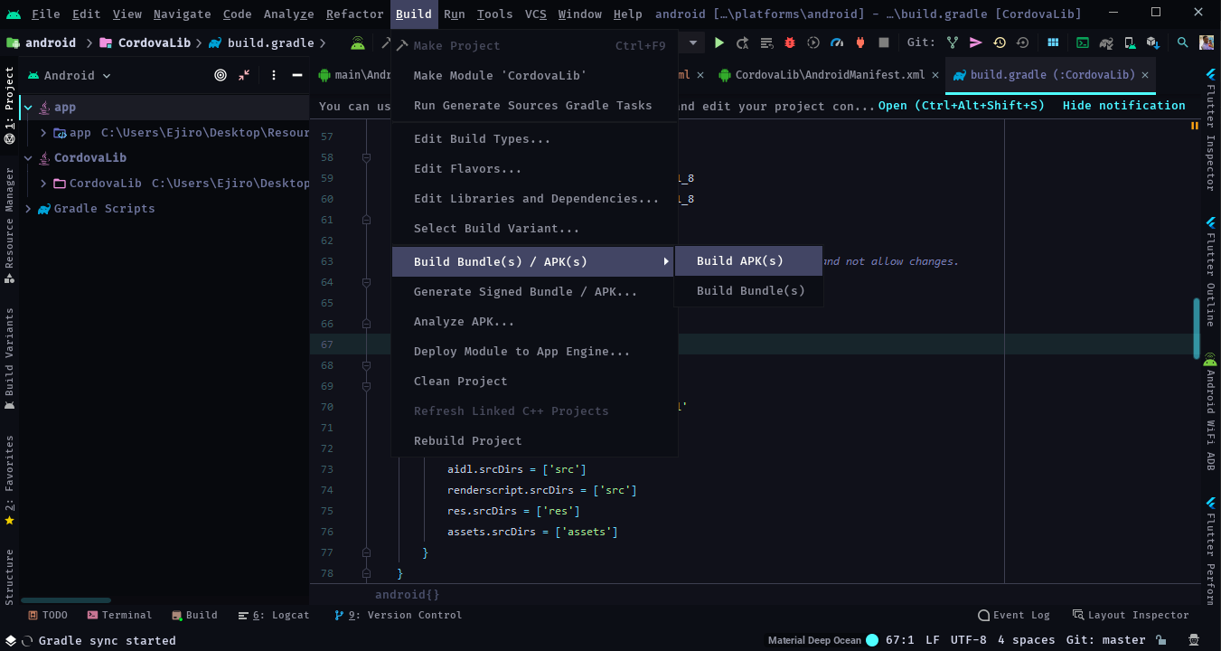The image size is (1221, 651).
Task: Close the build.gradle (:CordovaLib) tab
Action: click(1145, 75)
